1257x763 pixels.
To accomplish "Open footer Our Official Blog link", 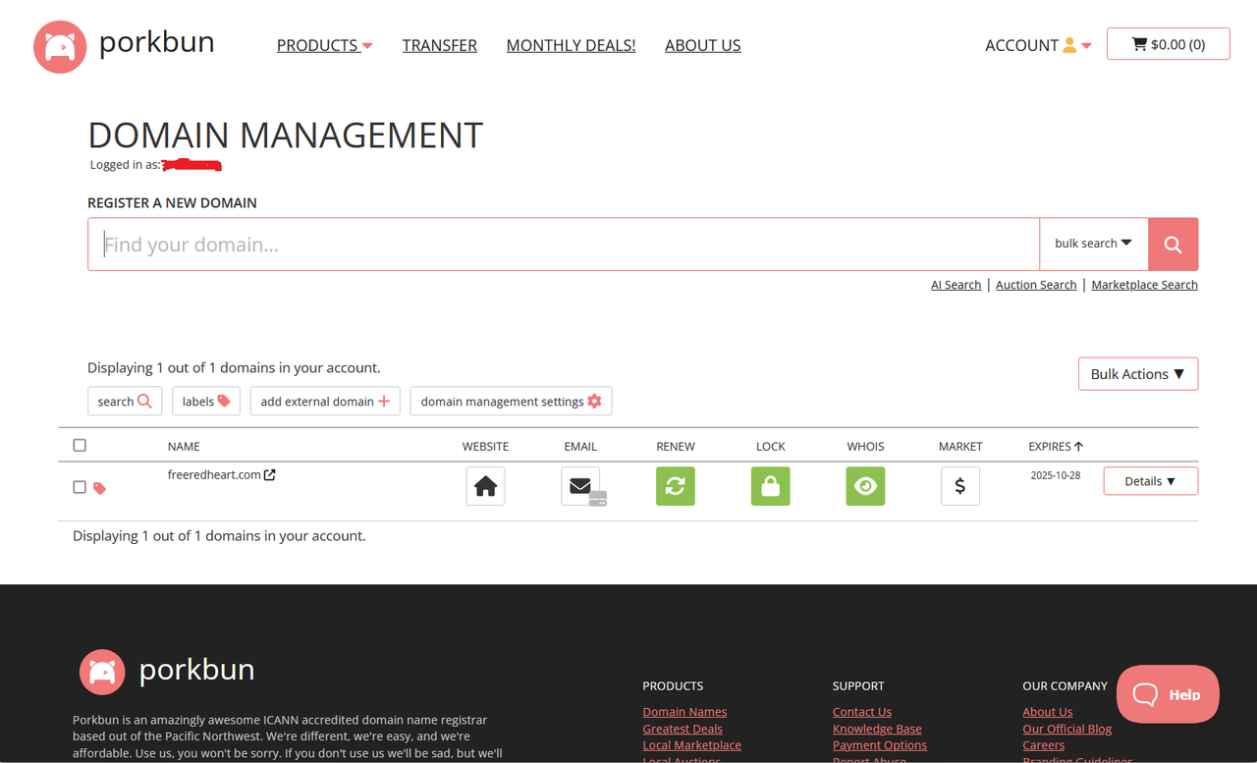I will (x=1066, y=729).
